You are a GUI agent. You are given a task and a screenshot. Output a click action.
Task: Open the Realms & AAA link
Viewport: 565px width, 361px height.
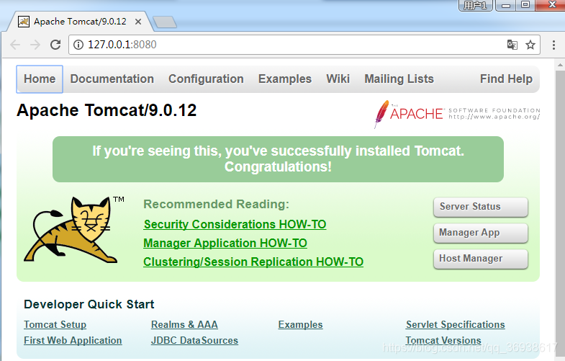tap(184, 324)
